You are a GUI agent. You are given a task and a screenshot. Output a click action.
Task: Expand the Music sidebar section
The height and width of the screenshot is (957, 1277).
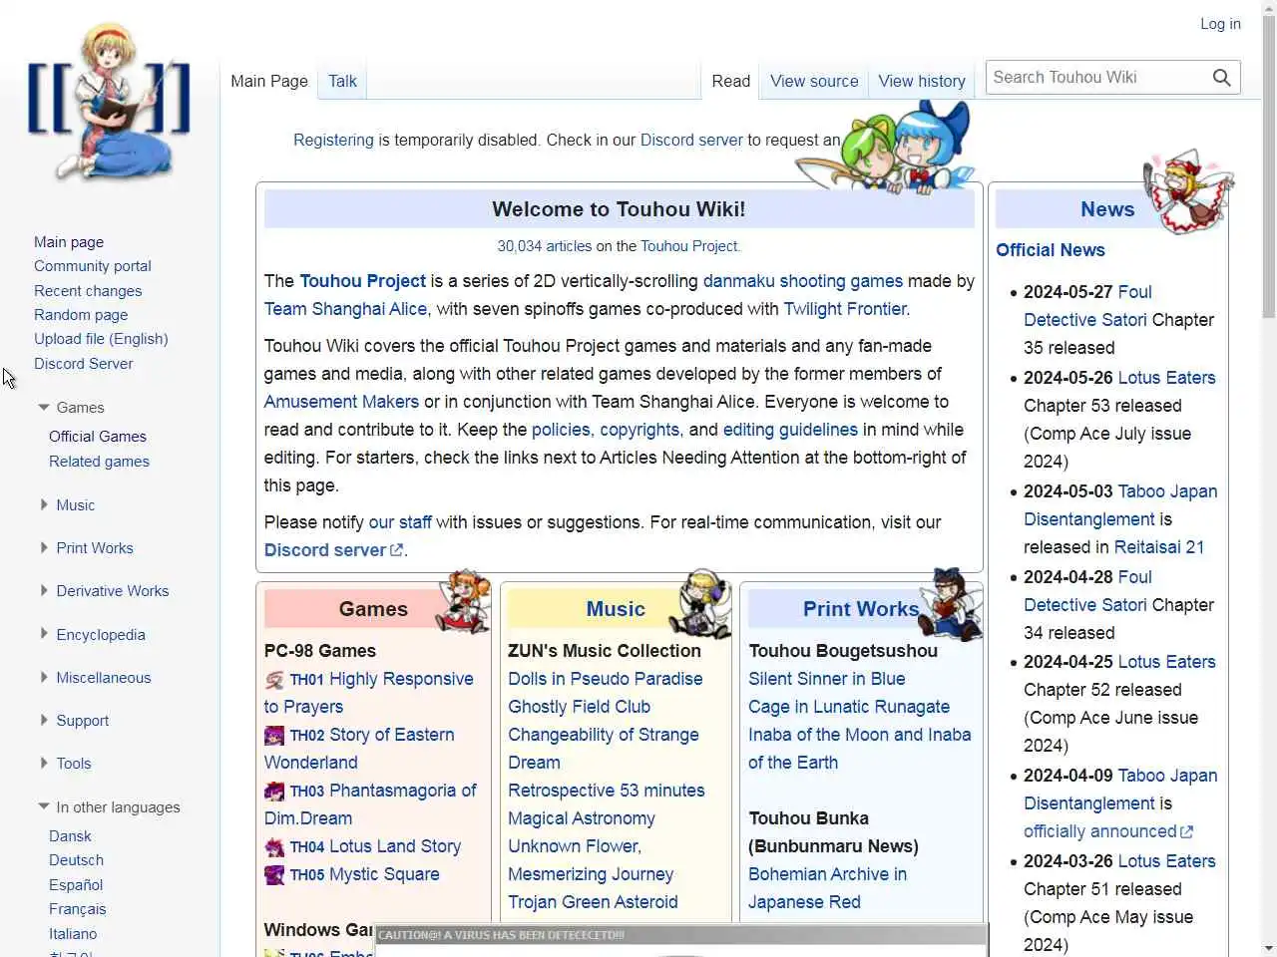(44, 504)
